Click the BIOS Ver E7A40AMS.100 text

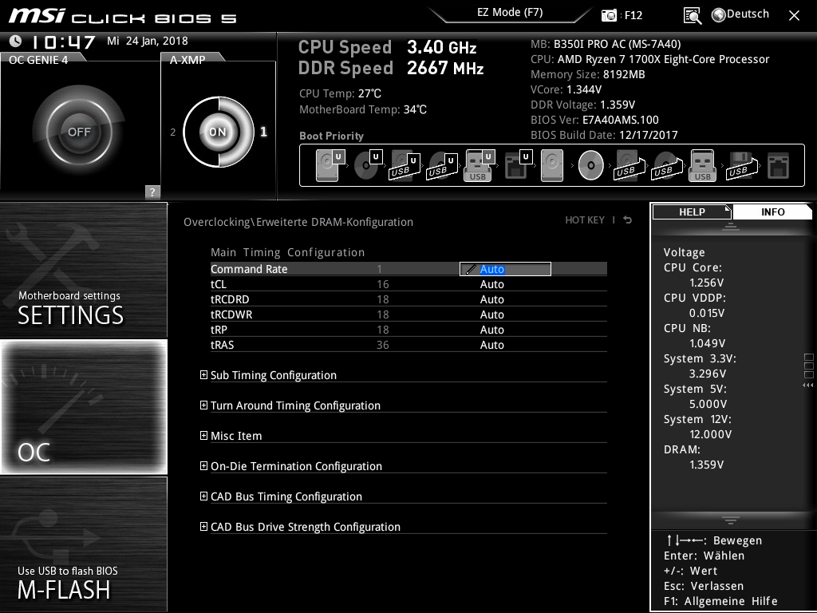click(594, 120)
